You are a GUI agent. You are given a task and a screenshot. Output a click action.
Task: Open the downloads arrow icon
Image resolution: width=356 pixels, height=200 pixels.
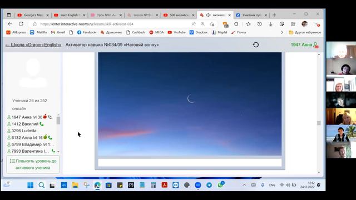[x=271, y=24]
